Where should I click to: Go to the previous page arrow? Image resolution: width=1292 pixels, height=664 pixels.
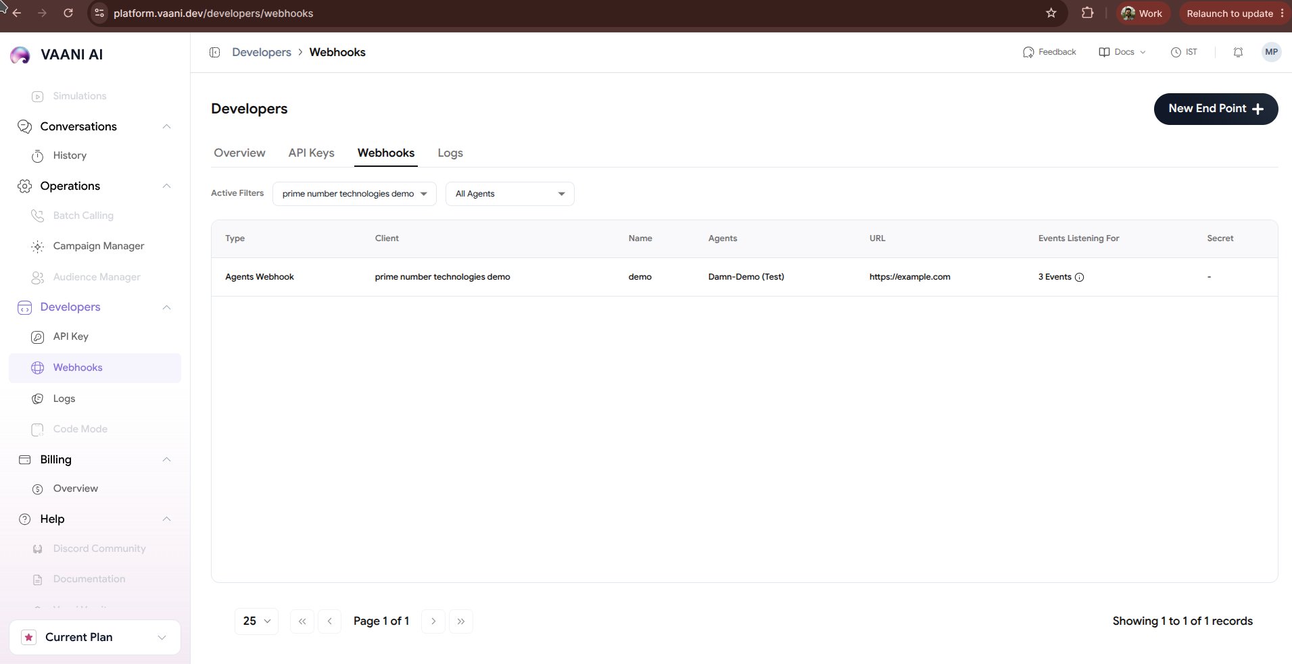coord(329,621)
